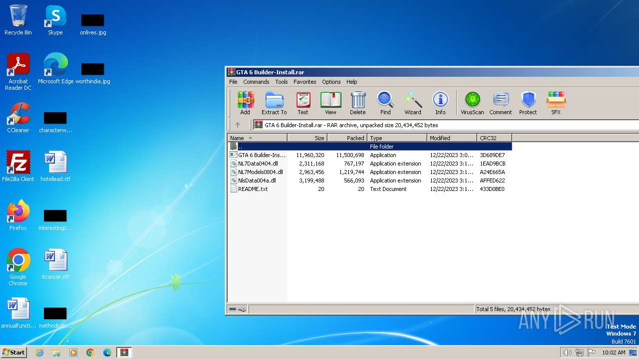Viewport: 639px width, 359px height.
Task: Select Acrobat Reader DC shortcut
Action: [18, 72]
